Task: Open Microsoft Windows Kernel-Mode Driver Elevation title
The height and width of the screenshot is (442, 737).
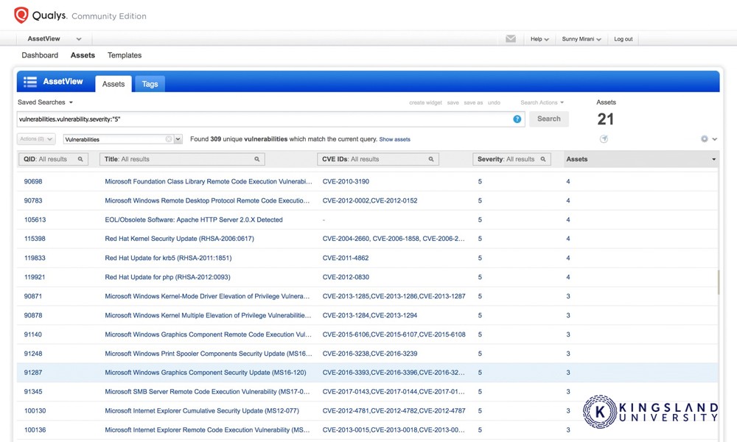Action: [x=207, y=296]
